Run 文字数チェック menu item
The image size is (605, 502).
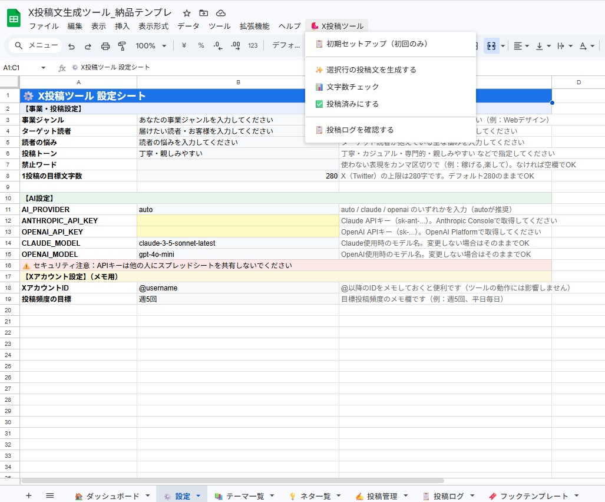pos(390,87)
